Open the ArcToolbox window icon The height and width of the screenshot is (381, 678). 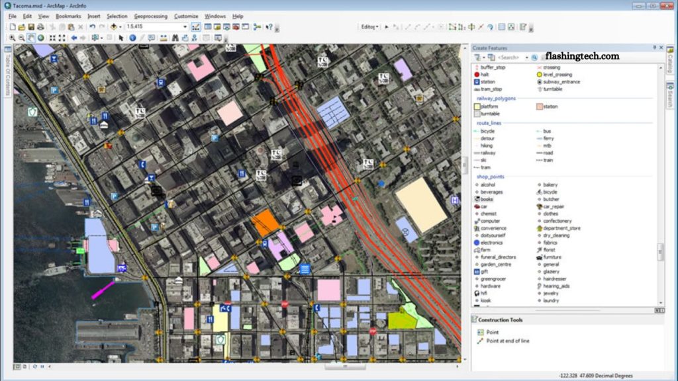[236, 26]
